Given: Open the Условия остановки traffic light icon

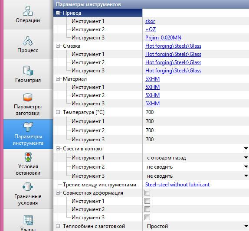Looking at the screenshot, I should tap(28, 157).
